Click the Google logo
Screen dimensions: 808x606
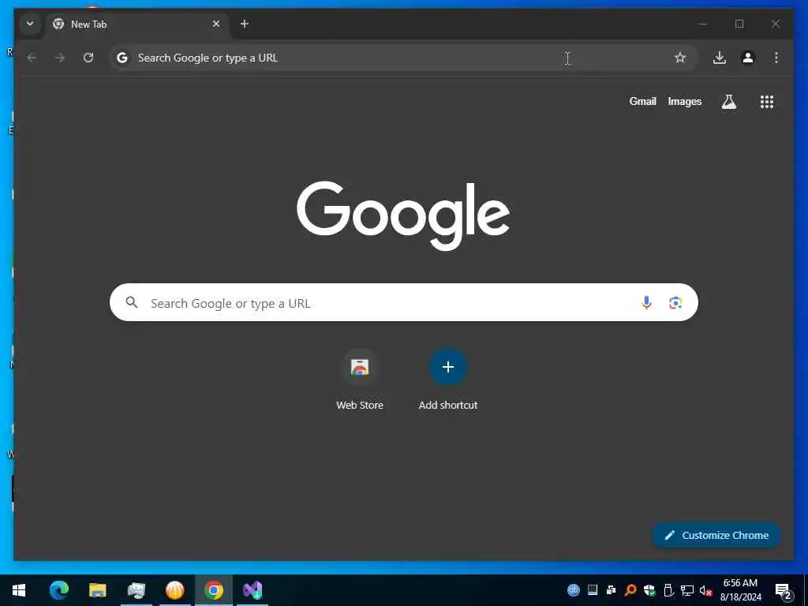click(x=403, y=215)
